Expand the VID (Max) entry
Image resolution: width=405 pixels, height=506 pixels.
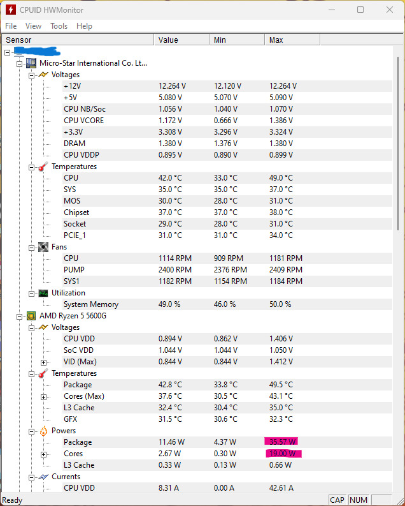(x=44, y=362)
